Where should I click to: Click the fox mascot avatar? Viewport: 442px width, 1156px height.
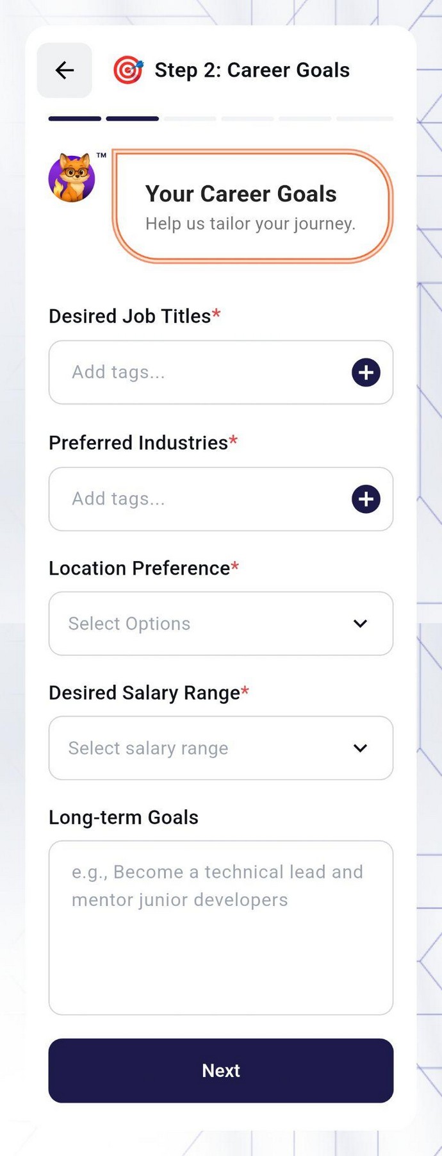pos(72,178)
